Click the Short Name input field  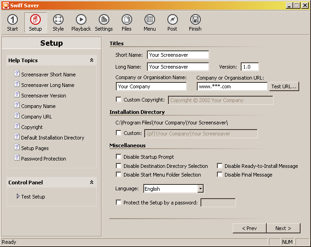click(178, 55)
